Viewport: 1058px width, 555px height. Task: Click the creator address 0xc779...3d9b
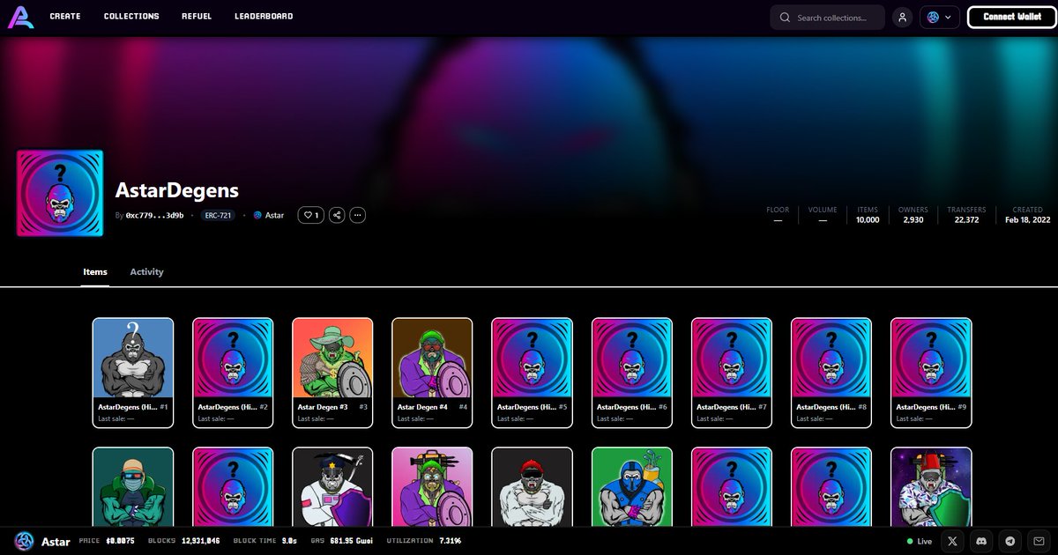pos(154,215)
